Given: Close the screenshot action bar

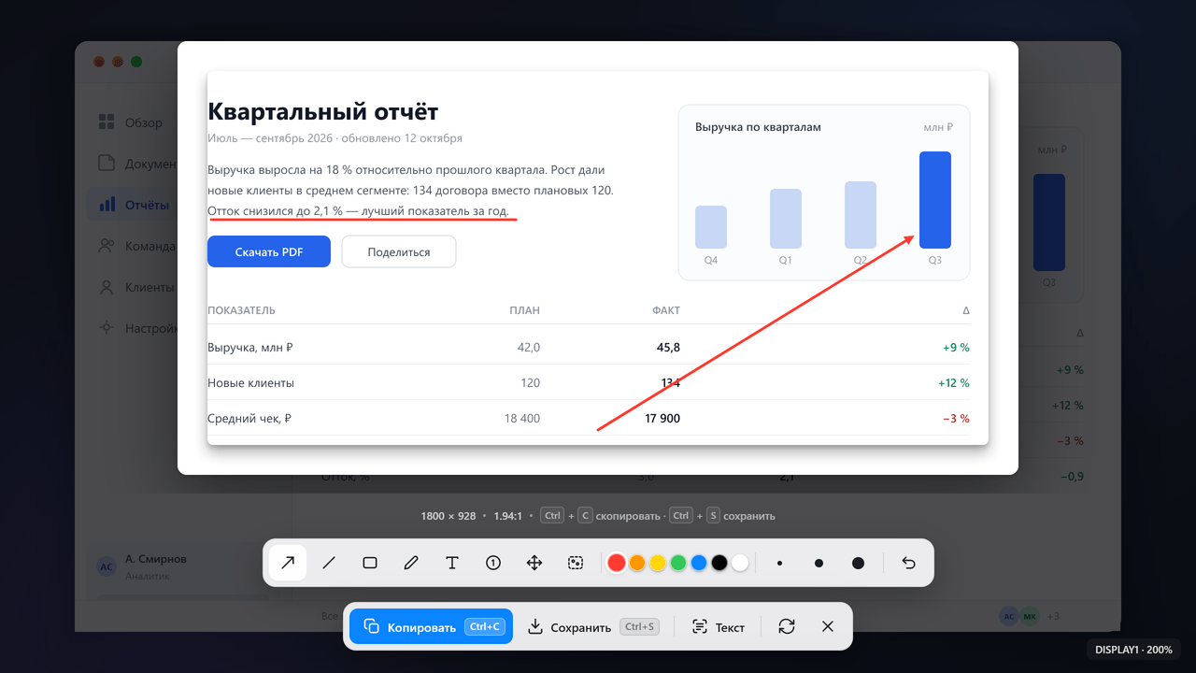Looking at the screenshot, I should (x=828, y=626).
